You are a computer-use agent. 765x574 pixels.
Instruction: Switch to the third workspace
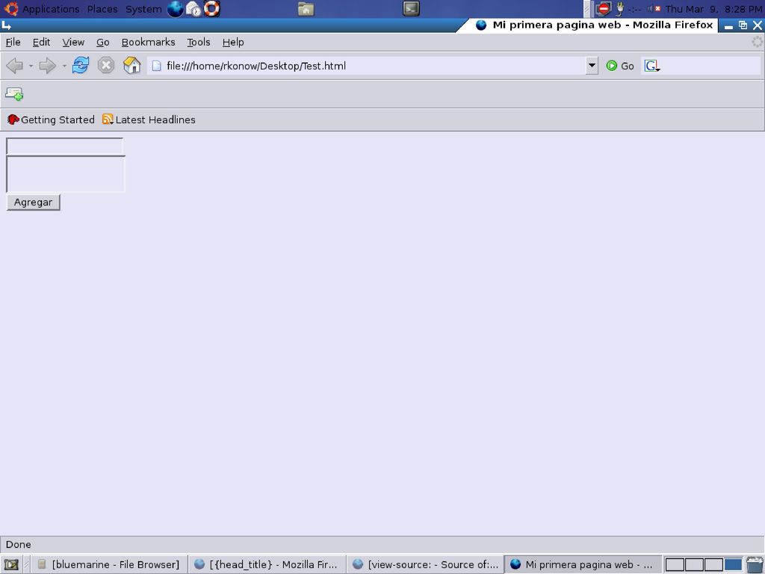pyautogui.click(x=713, y=565)
